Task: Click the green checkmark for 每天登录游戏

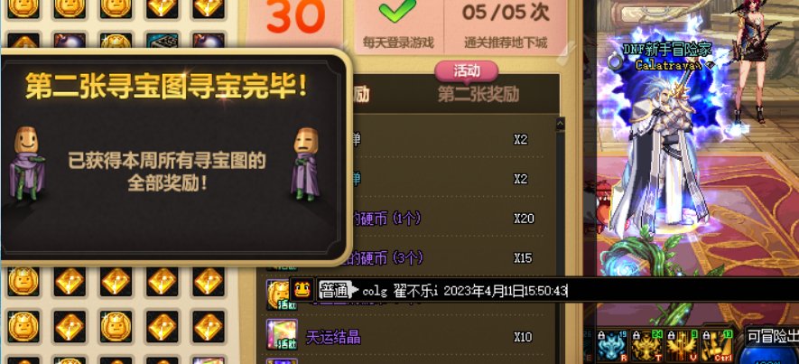Action: click(397, 11)
